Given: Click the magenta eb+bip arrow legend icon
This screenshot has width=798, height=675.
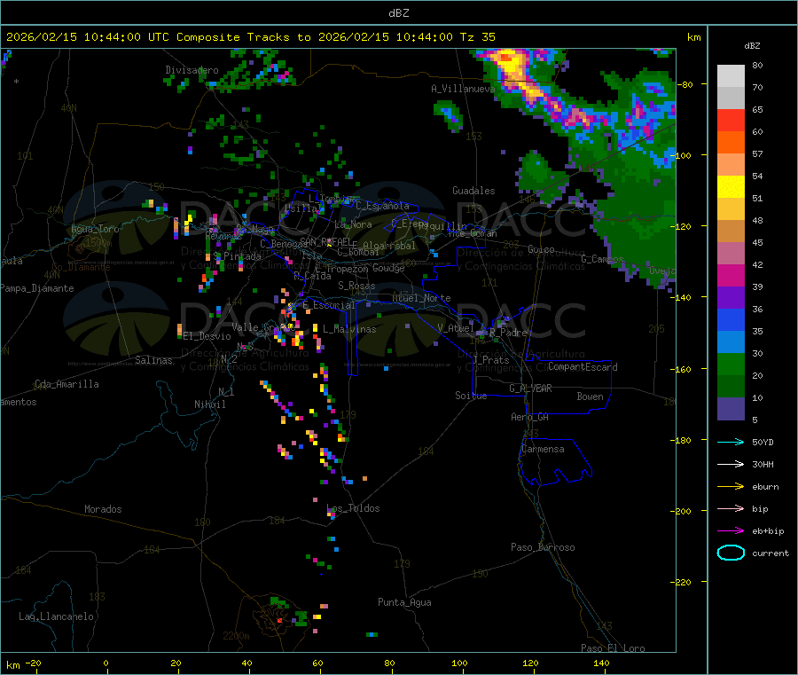Looking at the screenshot, I should [731, 530].
